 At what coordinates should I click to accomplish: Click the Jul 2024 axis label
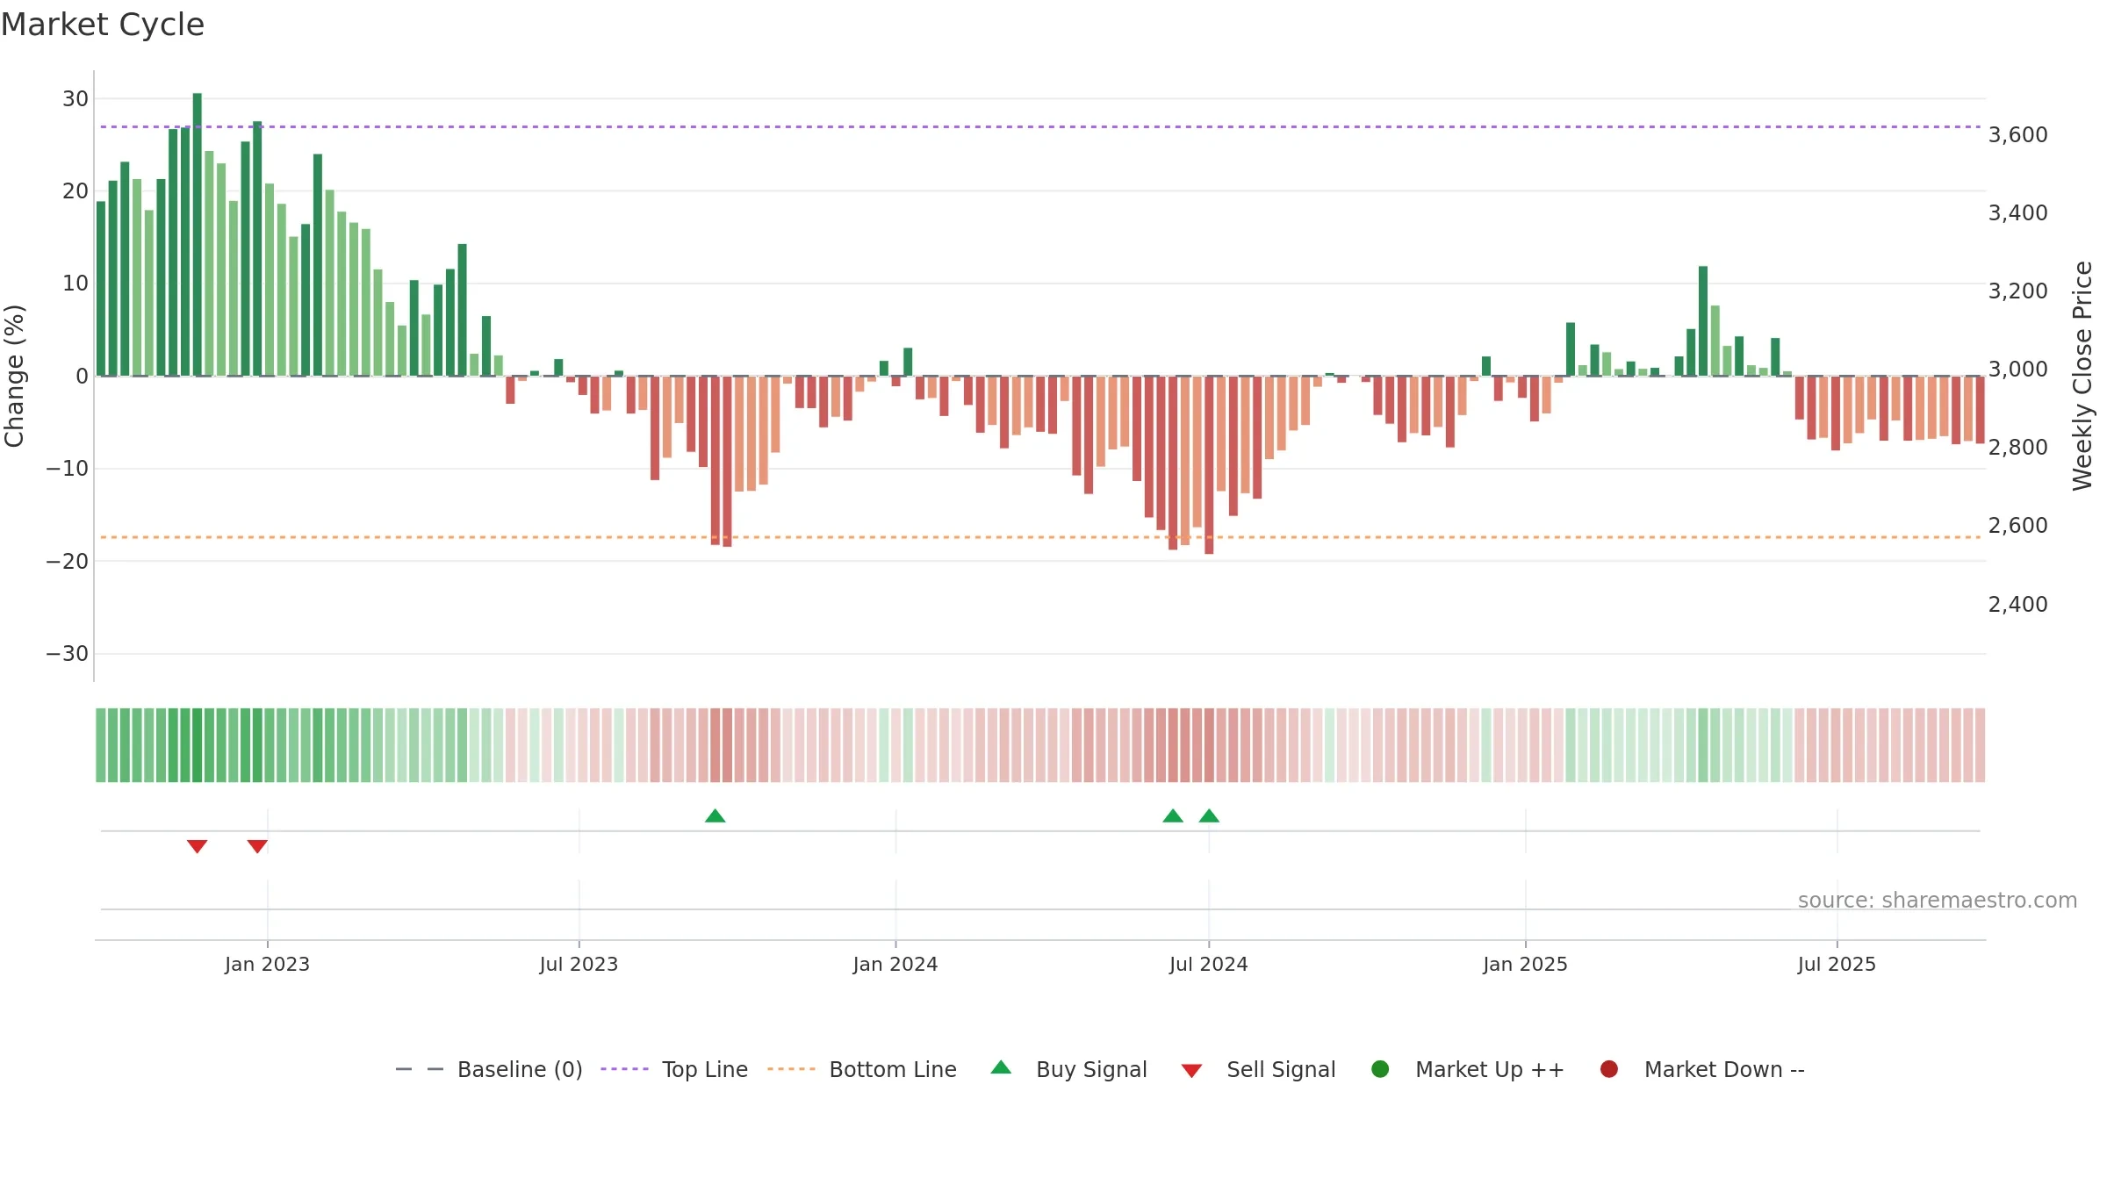click(1209, 965)
